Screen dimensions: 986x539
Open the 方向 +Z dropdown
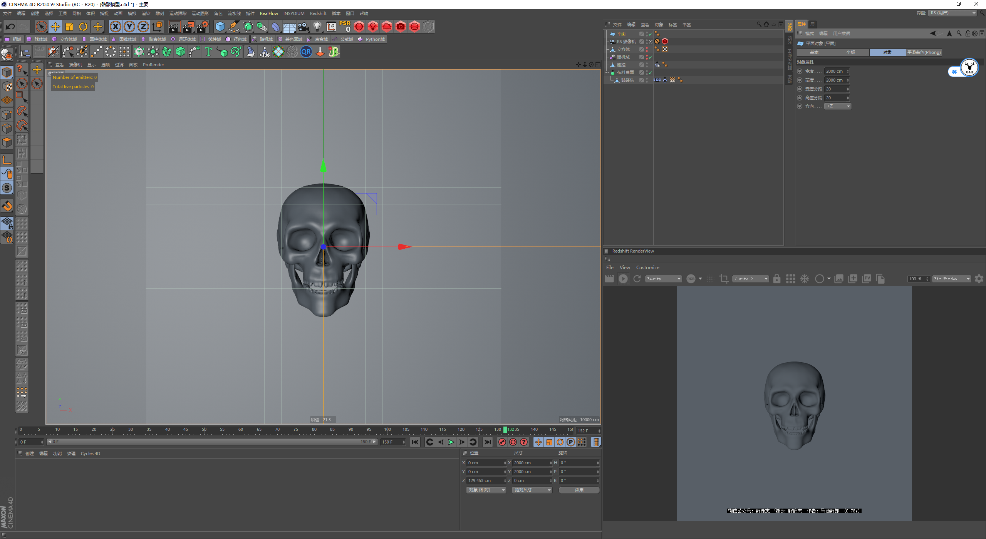tap(838, 106)
